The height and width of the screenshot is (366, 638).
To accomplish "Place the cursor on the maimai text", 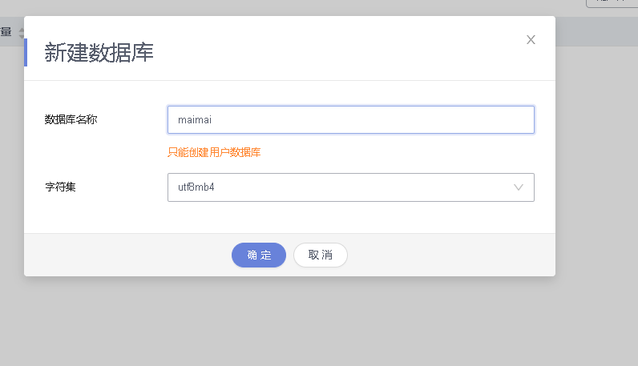I will tap(194, 120).
